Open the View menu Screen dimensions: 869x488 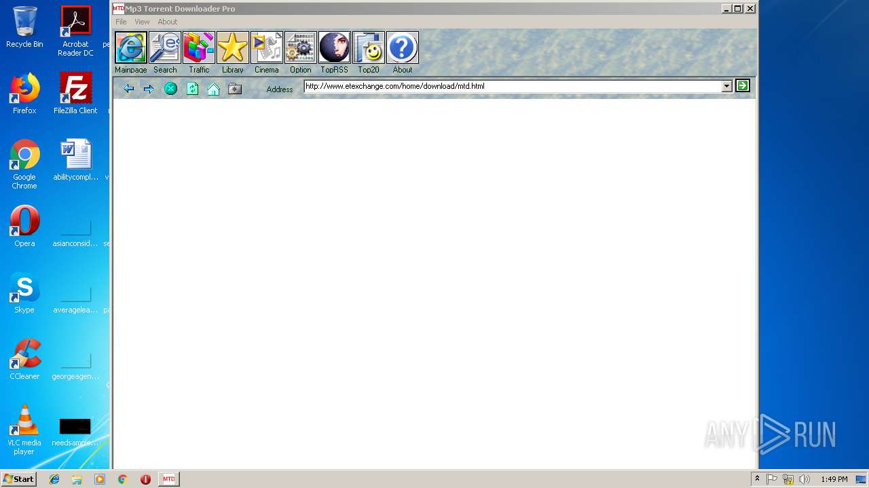(x=142, y=22)
